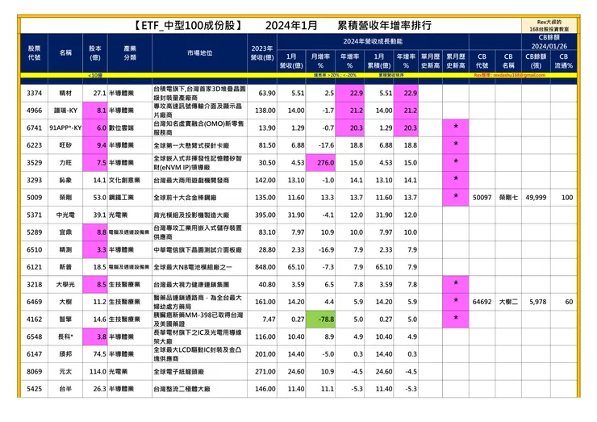Image resolution: width=597 pixels, height=422 pixels.
Task: Click the stock name 長科*
Action: coord(65,336)
